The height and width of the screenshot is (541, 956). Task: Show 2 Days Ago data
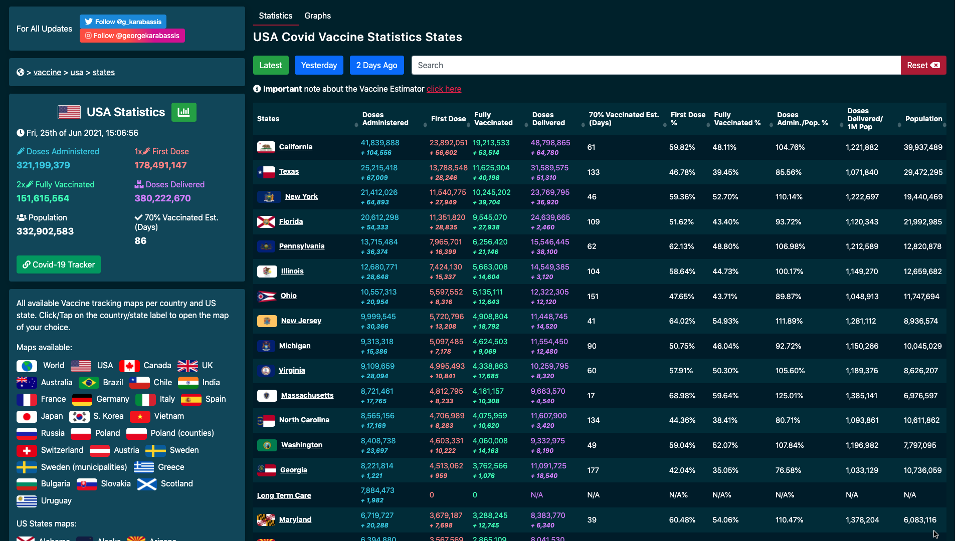pyautogui.click(x=376, y=65)
